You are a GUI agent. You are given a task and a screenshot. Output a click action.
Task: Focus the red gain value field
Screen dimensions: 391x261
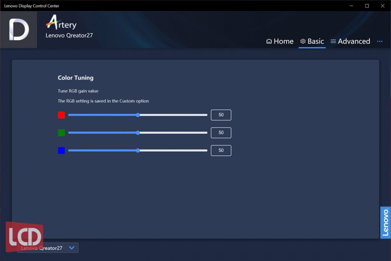pyautogui.click(x=221, y=115)
